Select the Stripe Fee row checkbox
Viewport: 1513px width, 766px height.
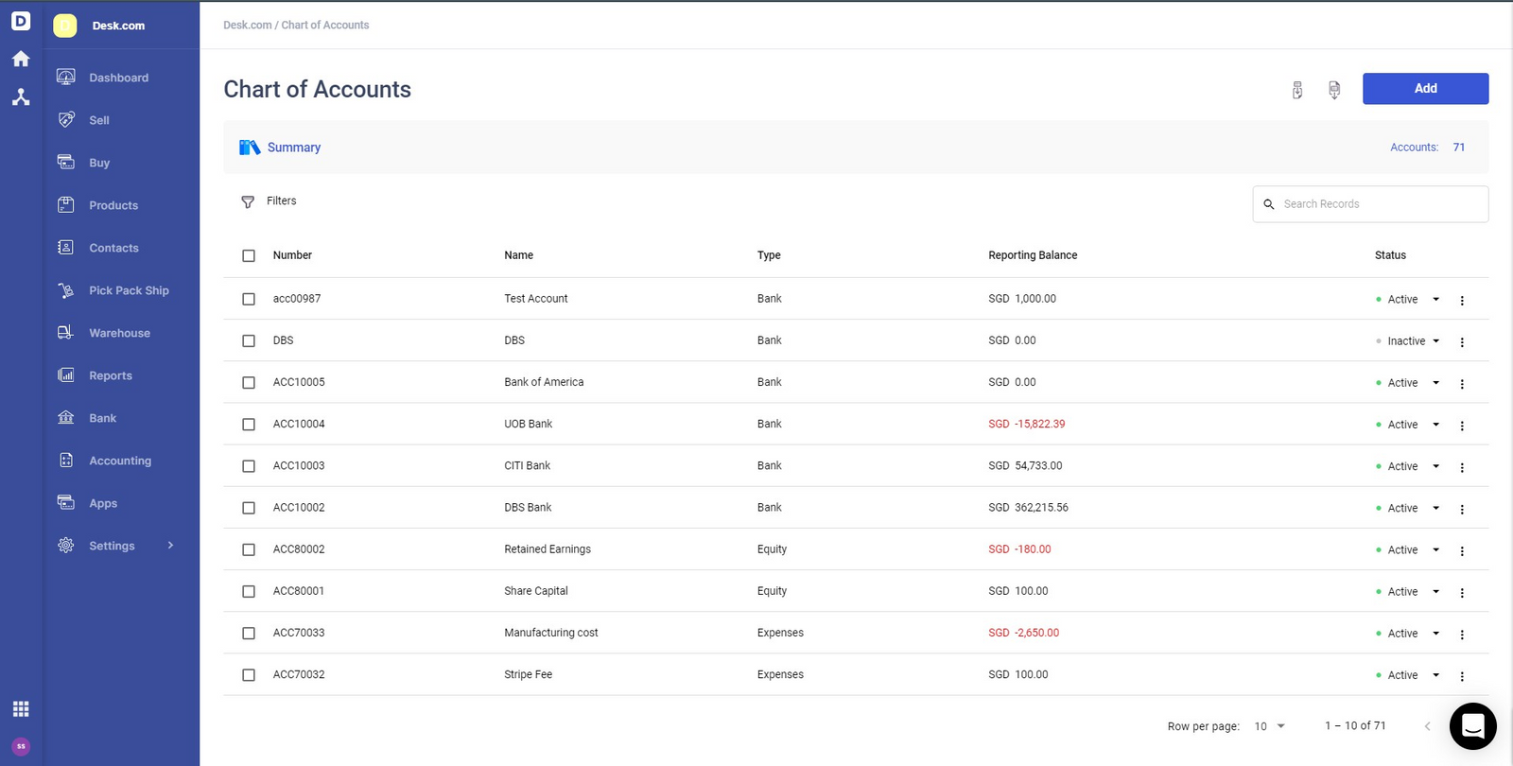click(x=249, y=675)
